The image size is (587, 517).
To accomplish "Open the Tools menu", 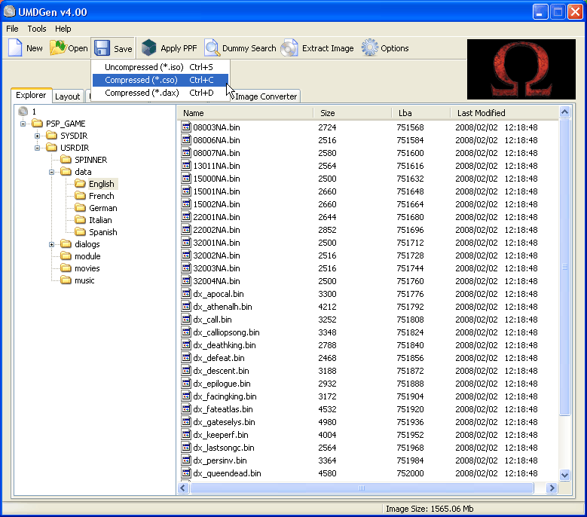I will pyautogui.click(x=37, y=29).
